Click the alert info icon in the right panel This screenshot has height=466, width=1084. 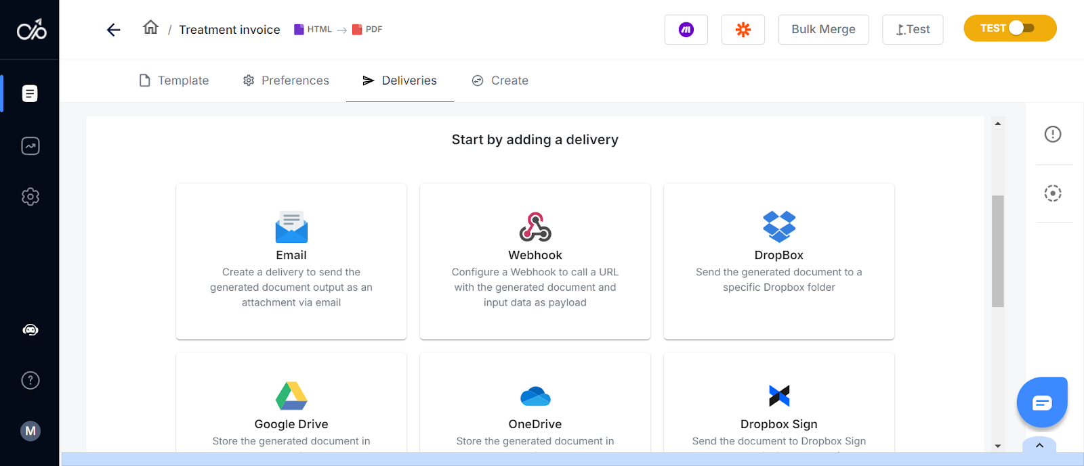click(1053, 134)
